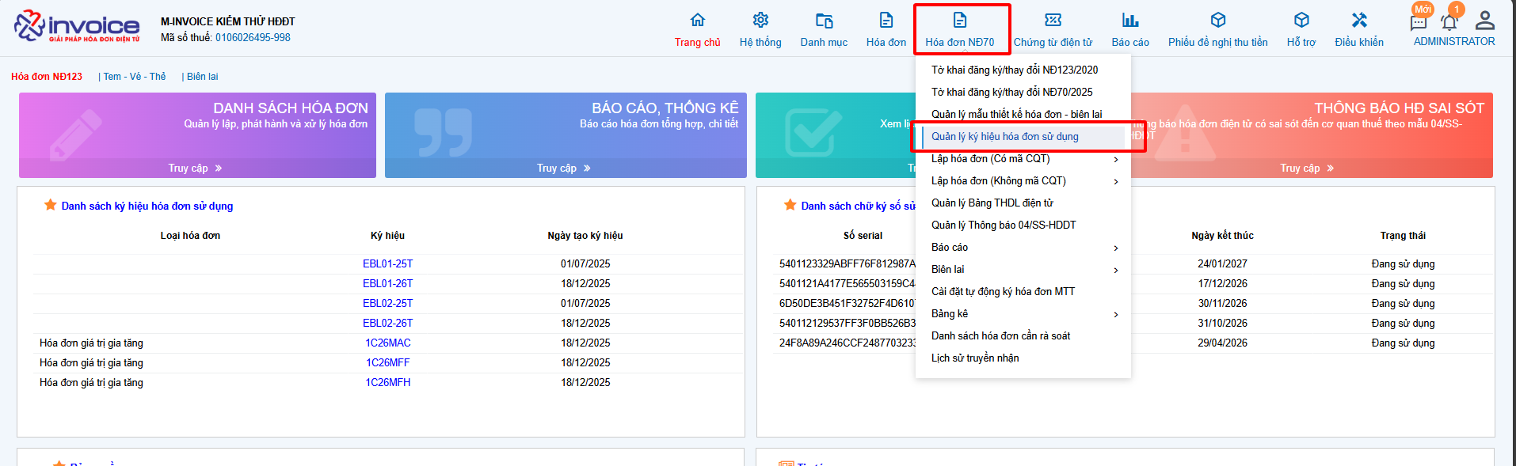The height and width of the screenshot is (466, 1516).
Task: Click the Danh mục icon
Action: [824, 21]
